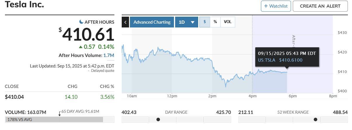The height and width of the screenshot is (130, 352).
Task: Switch the chart to percent change view
Action: click(x=215, y=22)
